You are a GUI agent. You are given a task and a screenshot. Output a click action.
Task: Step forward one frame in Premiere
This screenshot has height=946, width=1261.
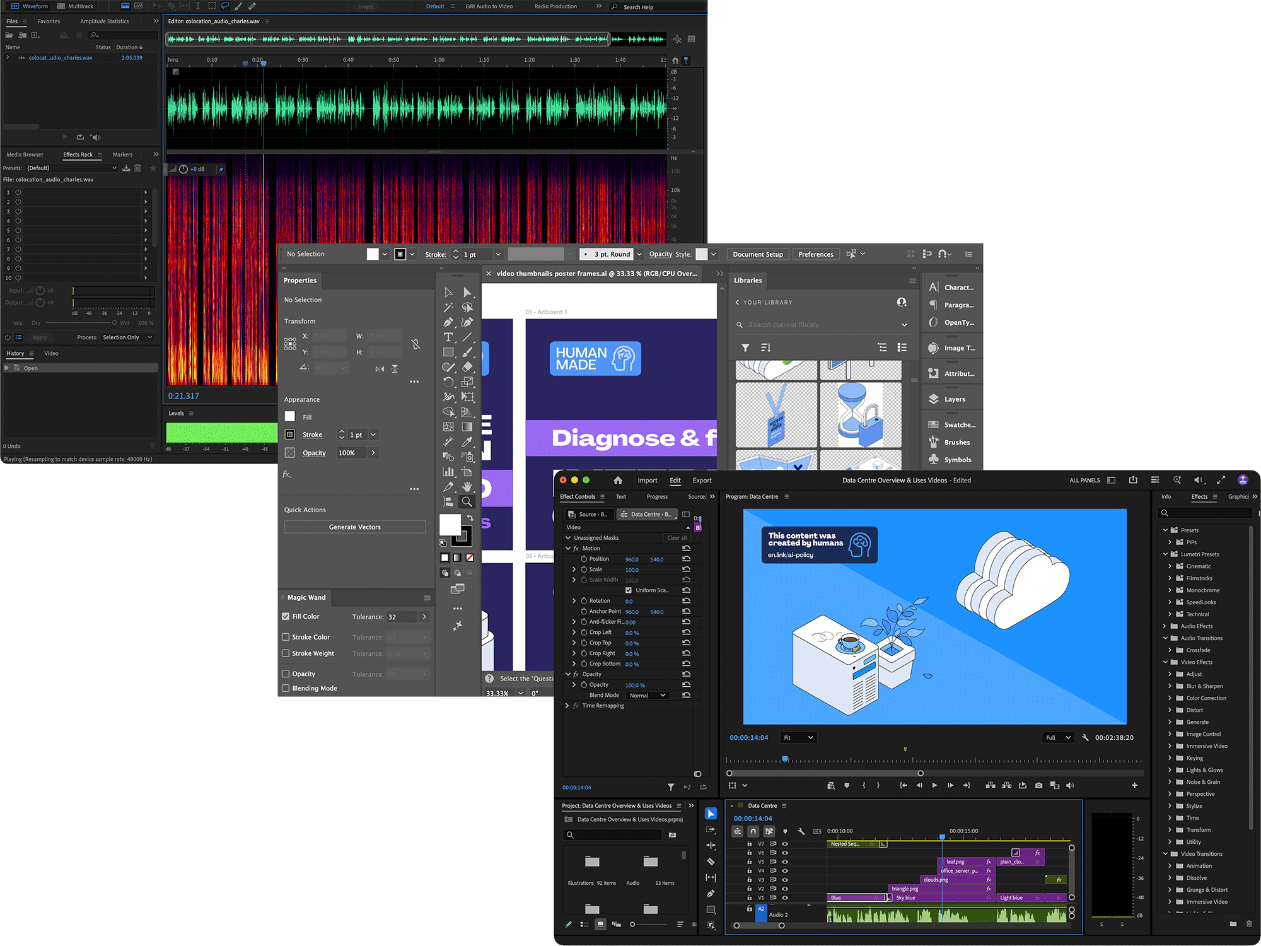(x=950, y=786)
